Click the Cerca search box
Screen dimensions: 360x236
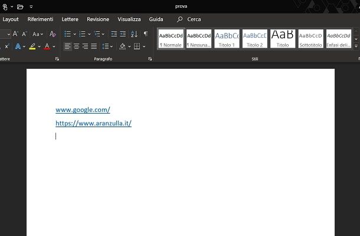pyautogui.click(x=194, y=19)
